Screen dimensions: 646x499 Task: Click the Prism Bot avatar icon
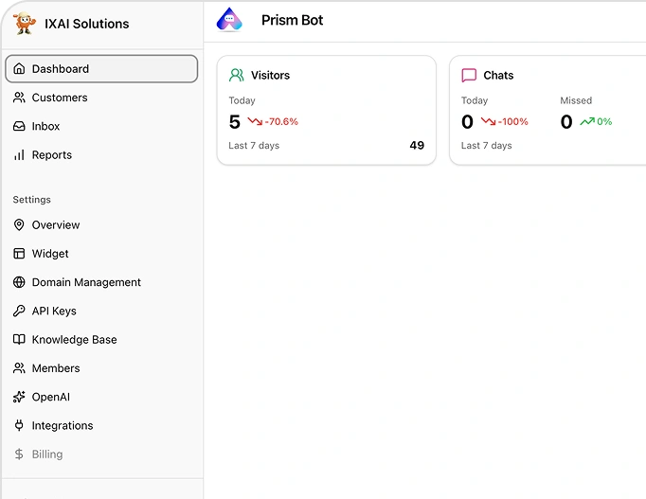tap(229, 20)
